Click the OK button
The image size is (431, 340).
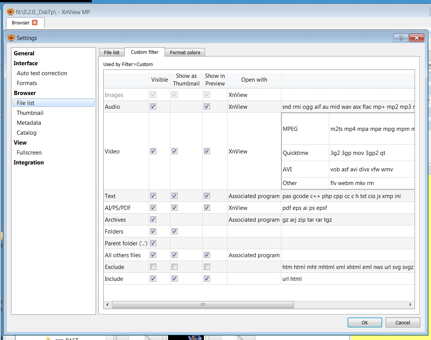click(364, 322)
